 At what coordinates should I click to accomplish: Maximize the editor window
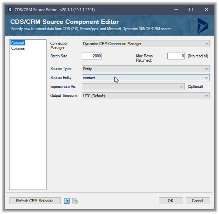click(191, 10)
